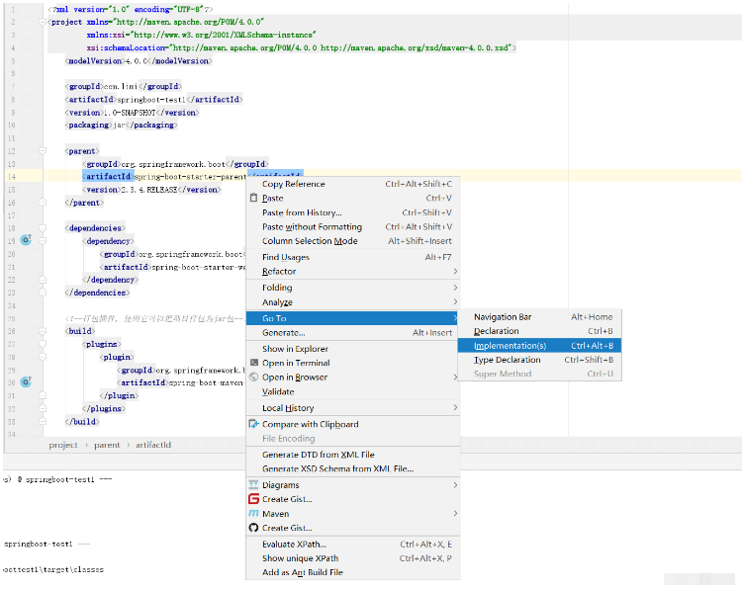
Task: Collapse the project tag fold on line 2
Action: pyautogui.click(x=43, y=23)
